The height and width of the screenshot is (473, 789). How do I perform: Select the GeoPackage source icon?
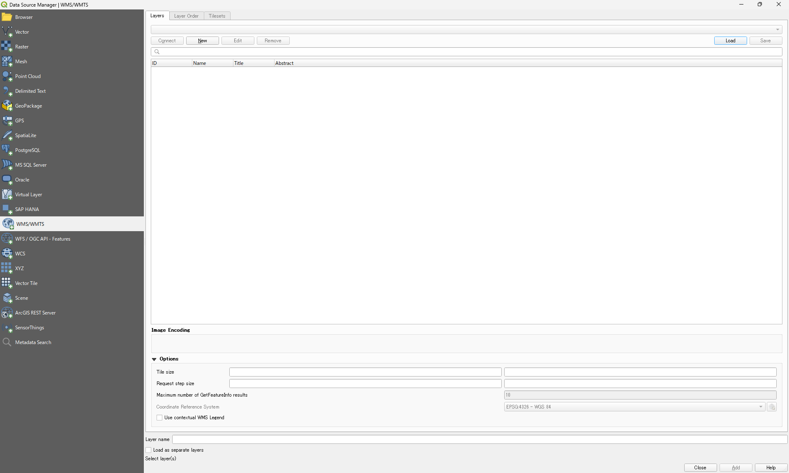pyautogui.click(x=7, y=106)
